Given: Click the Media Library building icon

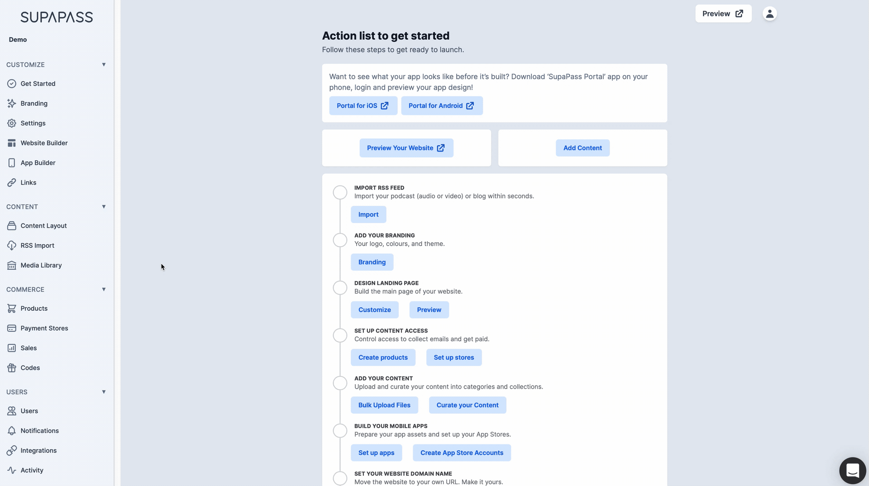Looking at the screenshot, I should [x=12, y=265].
